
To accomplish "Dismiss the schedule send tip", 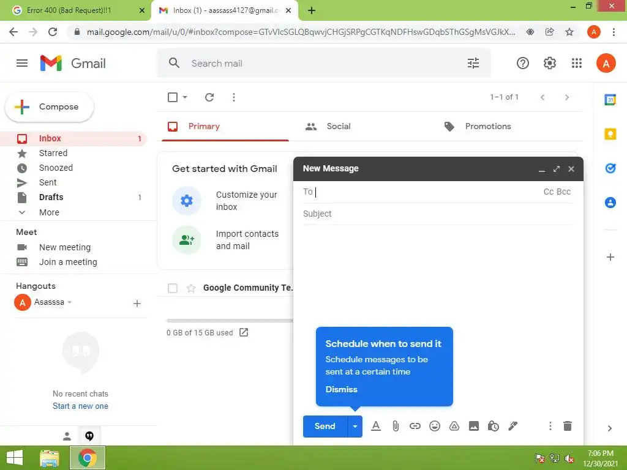I will pos(341,389).
